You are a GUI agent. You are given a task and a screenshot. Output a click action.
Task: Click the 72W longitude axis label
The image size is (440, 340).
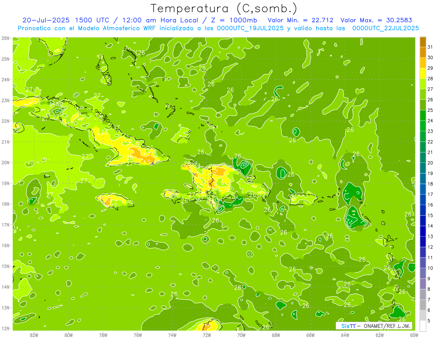point(207,335)
